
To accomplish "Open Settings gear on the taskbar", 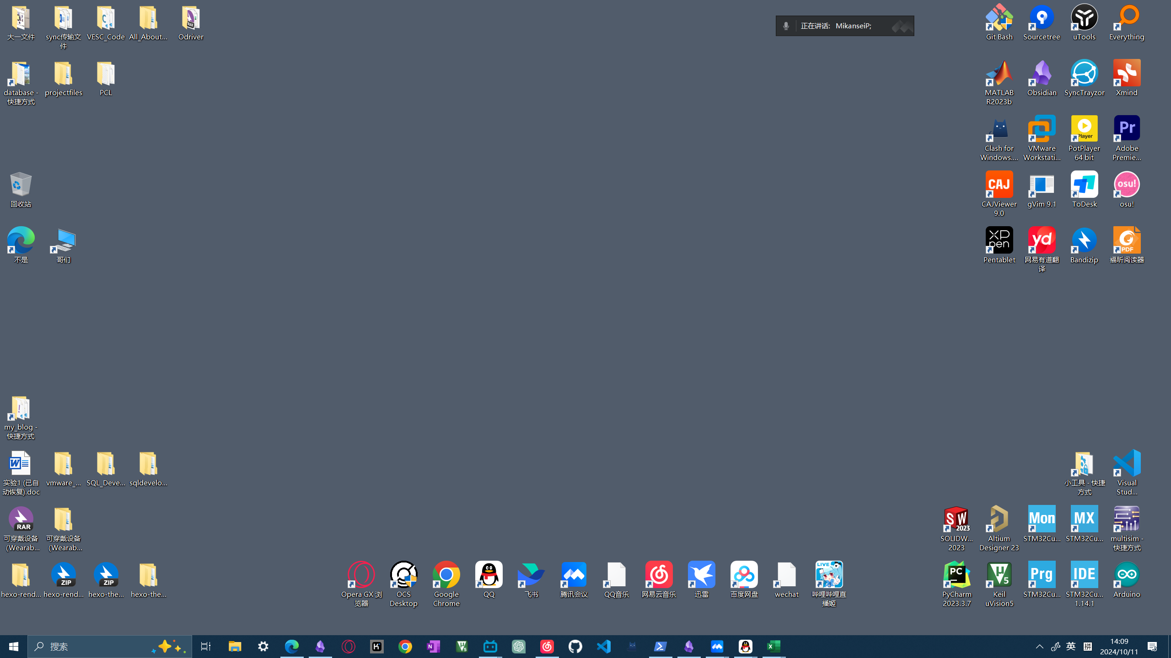I will pos(263,647).
